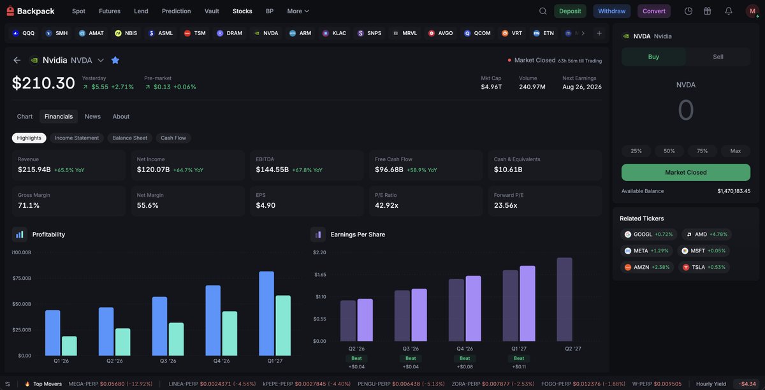Expand the More menu dropdown

click(x=298, y=11)
